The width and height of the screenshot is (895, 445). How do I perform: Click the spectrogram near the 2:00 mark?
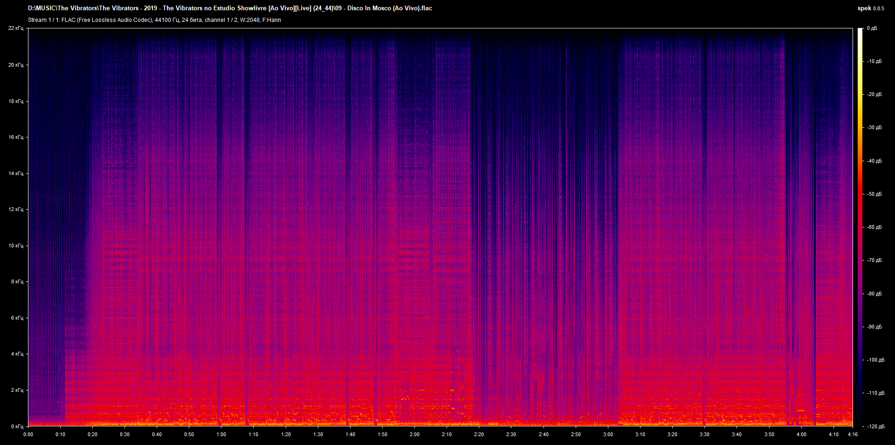click(x=413, y=233)
